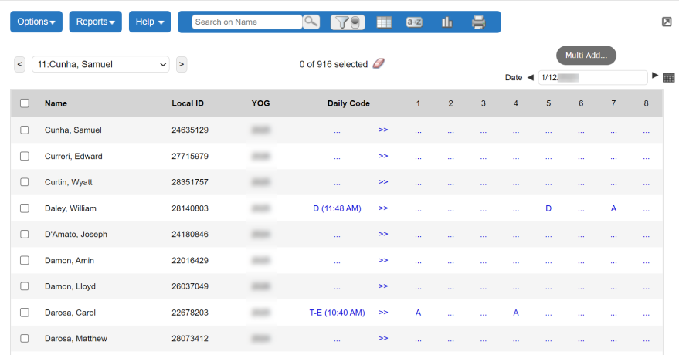Click the pop-out icon in top right corner

click(667, 22)
